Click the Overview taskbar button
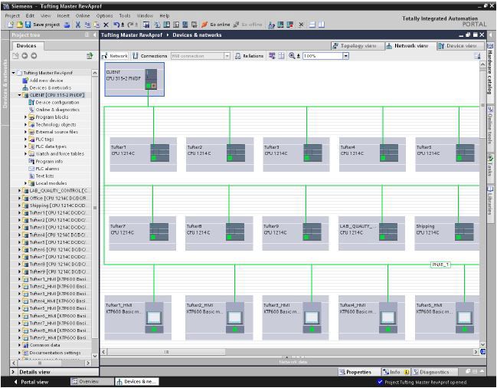 [x=92, y=382]
